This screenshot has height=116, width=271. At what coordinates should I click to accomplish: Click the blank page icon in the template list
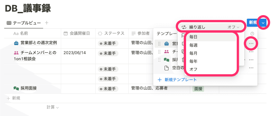tap(166, 68)
